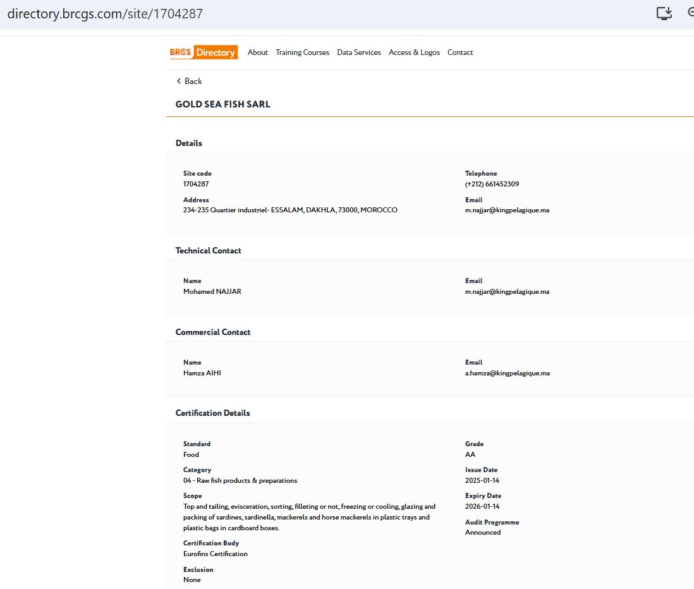Click the install app icon in address bar

coord(664,13)
